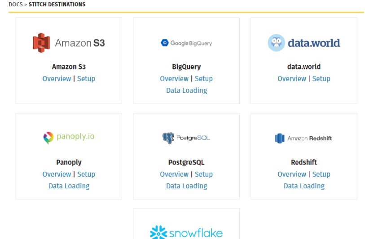The height and width of the screenshot is (239, 365).
Task: Click the Amazon S3 logo icon
Action: 41,43
